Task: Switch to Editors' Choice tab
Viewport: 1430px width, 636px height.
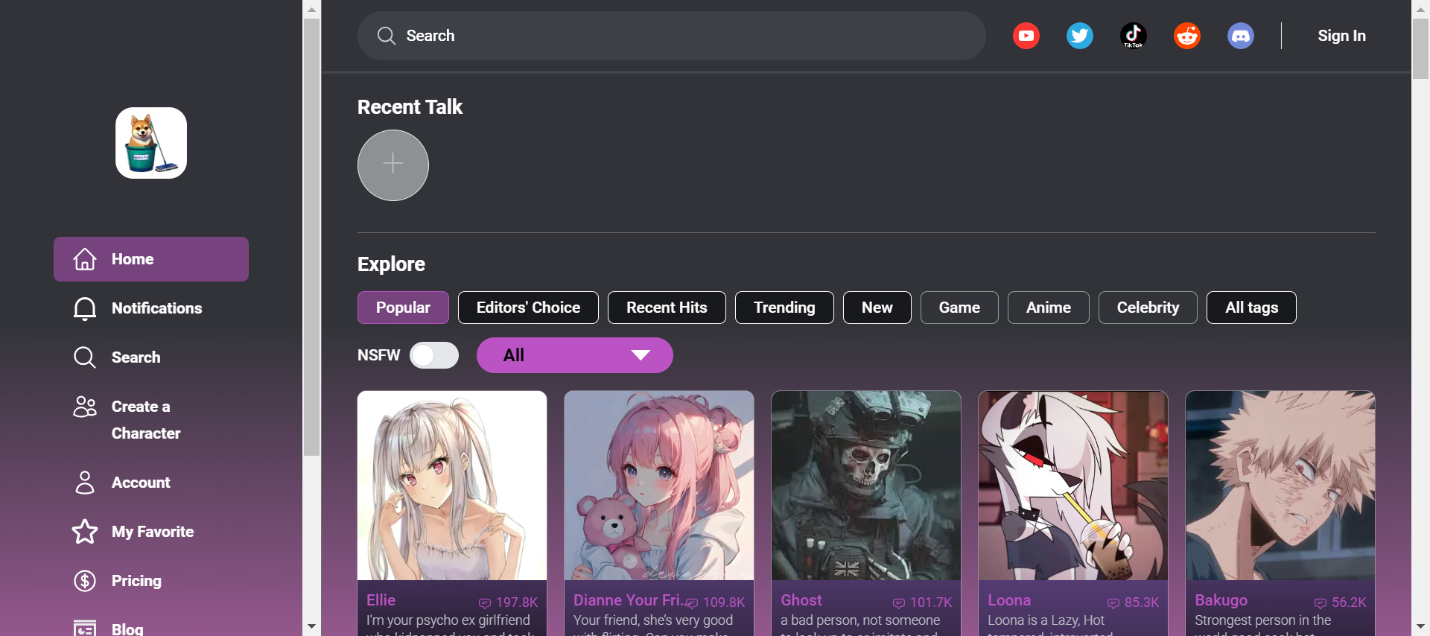Action: (528, 308)
